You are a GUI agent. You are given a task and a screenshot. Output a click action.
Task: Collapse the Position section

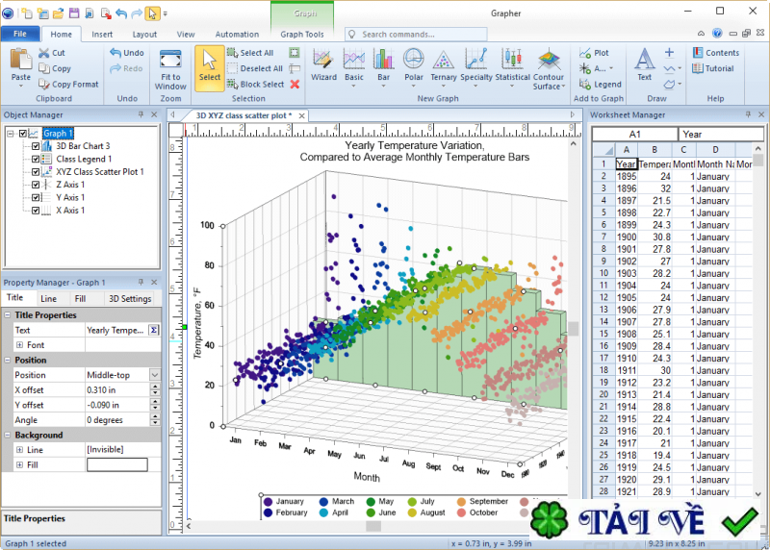8,361
